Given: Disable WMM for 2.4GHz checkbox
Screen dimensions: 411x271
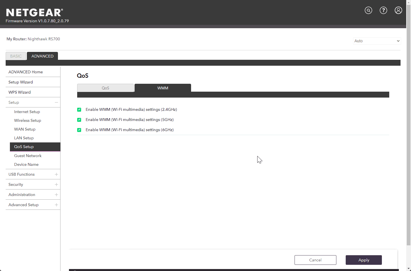Looking at the screenshot, I should [79, 110].
